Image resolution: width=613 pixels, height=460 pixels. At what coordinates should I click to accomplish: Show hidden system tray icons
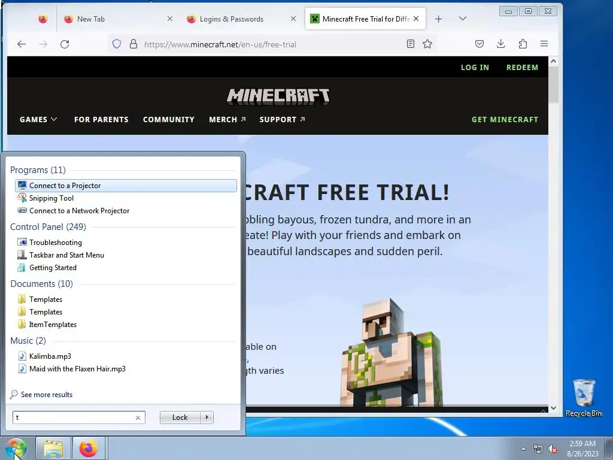coord(523,449)
